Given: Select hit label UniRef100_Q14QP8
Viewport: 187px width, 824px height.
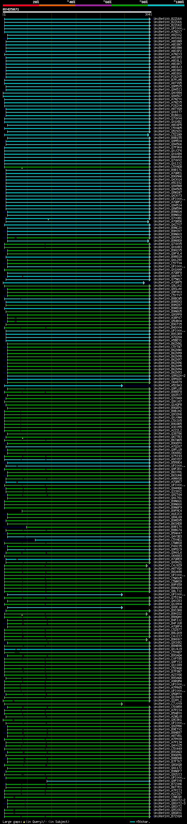Looking at the screenshot, I should pos(168,405).
